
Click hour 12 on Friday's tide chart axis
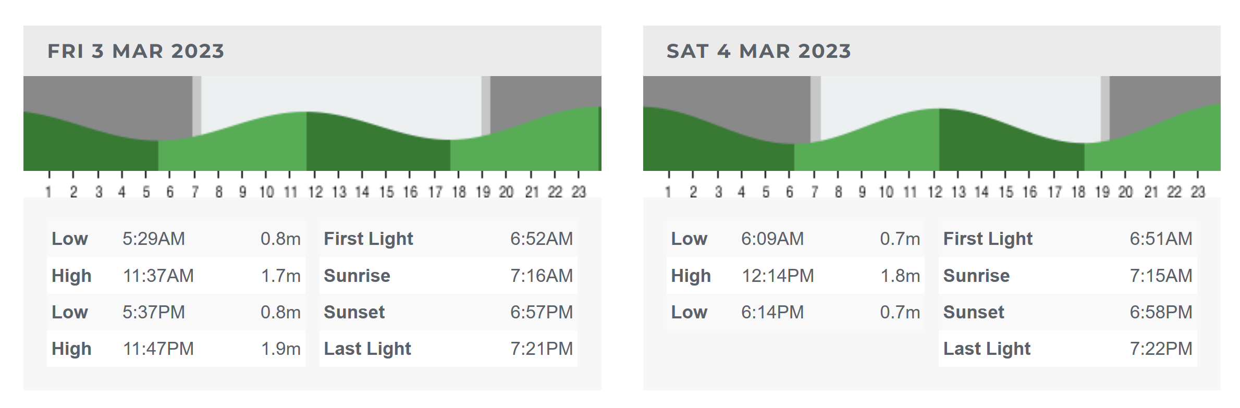[315, 192]
